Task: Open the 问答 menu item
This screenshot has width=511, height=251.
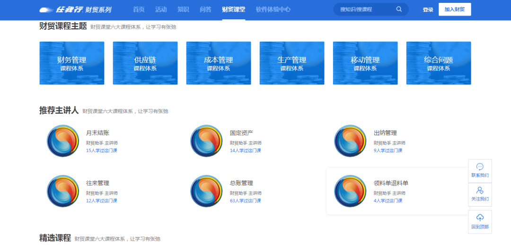Action: (x=205, y=9)
